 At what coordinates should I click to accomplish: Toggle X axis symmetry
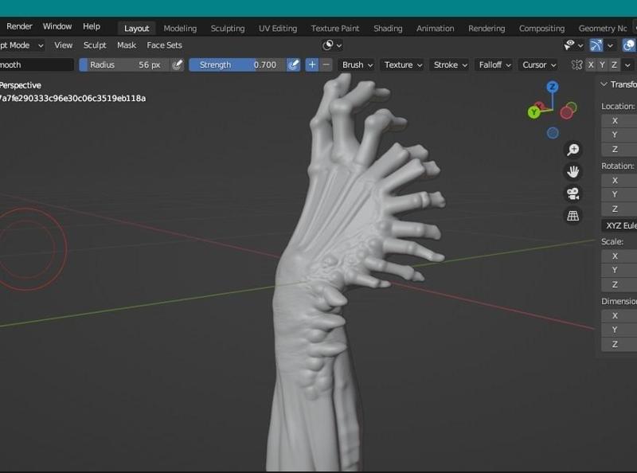click(590, 64)
